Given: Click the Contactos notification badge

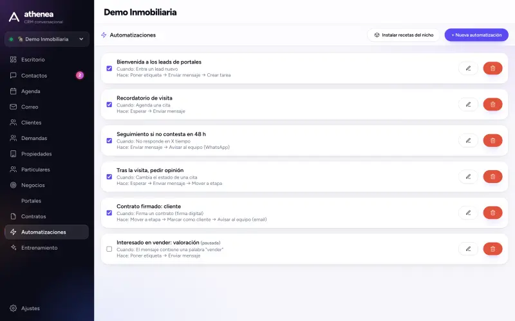Looking at the screenshot, I should pos(80,75).
